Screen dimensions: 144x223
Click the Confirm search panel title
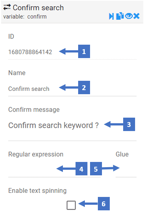[x=38, y=7]
